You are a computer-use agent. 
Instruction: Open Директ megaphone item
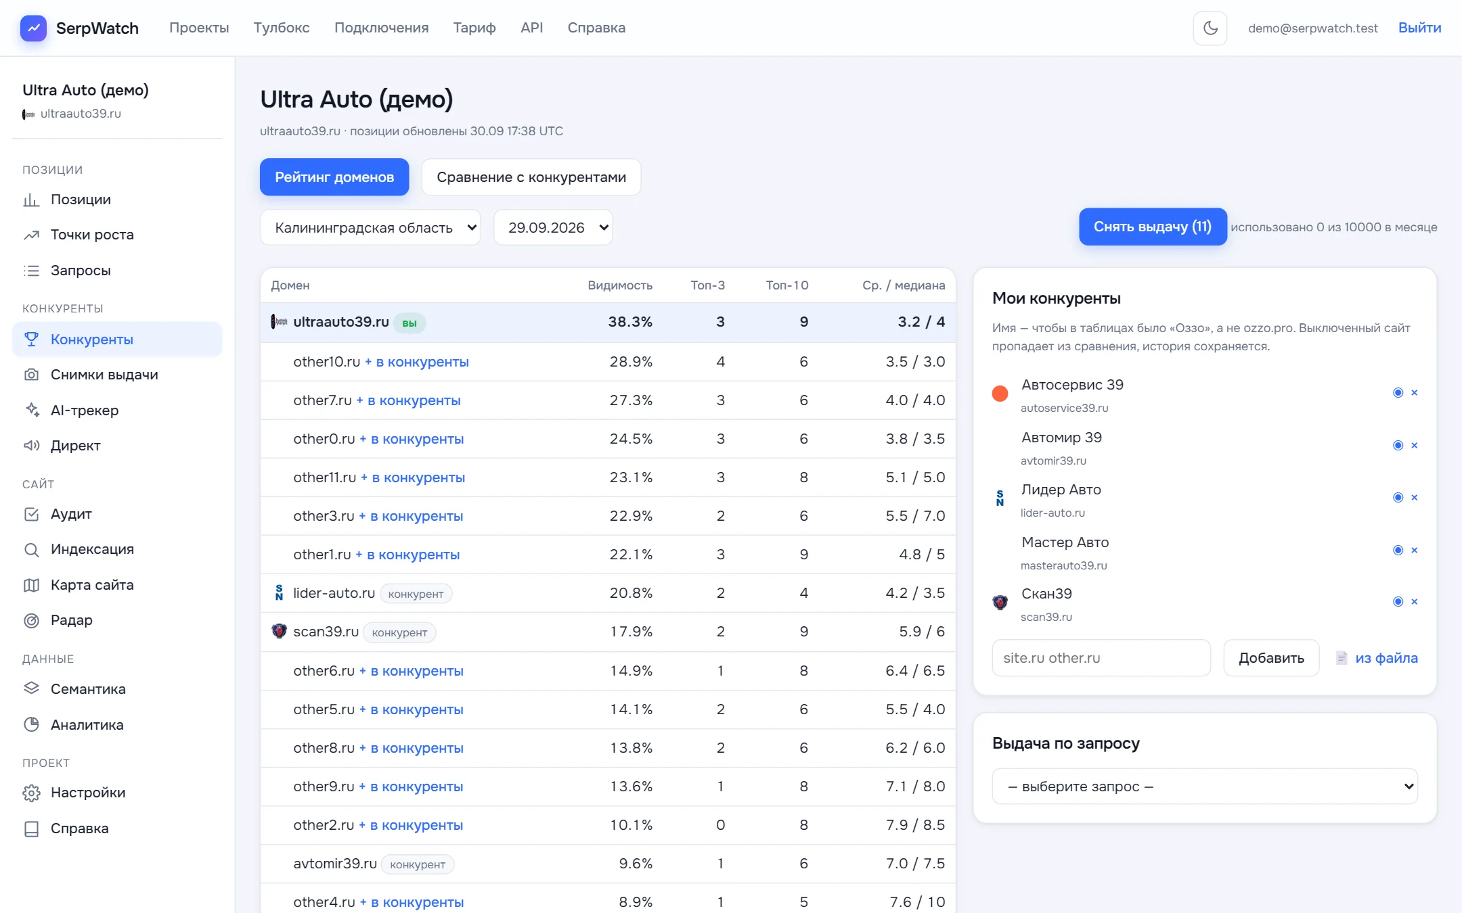[x=117, y=446]
